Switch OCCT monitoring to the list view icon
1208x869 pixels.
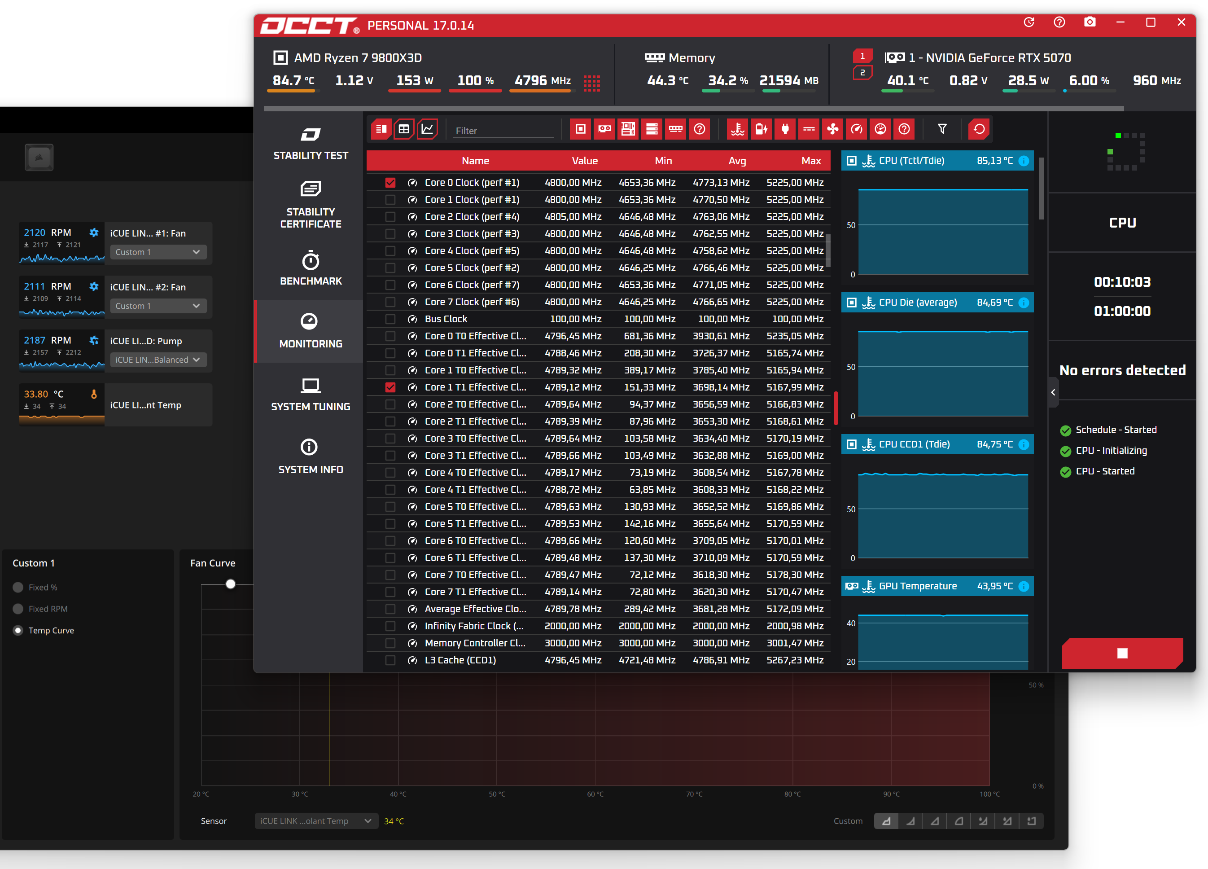[381, 129]
